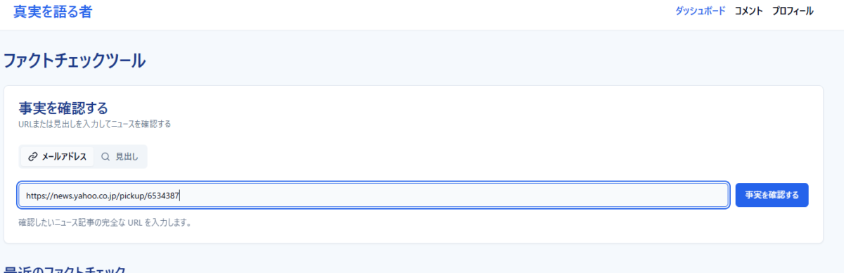Focus the news article URL input field

pos(373,196)
